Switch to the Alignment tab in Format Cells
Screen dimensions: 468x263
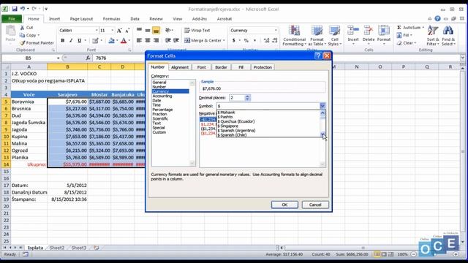click(x=180, y=67)
